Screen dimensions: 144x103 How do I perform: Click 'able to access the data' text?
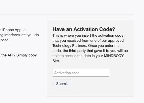[x=72, y=56]
